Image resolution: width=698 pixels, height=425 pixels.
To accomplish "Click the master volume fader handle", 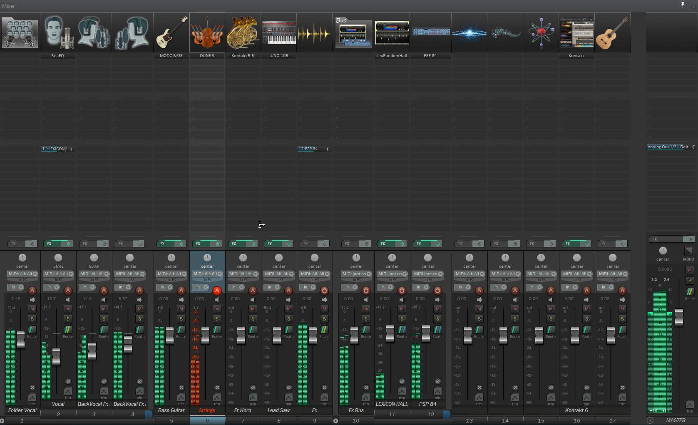I will point(679,317).
